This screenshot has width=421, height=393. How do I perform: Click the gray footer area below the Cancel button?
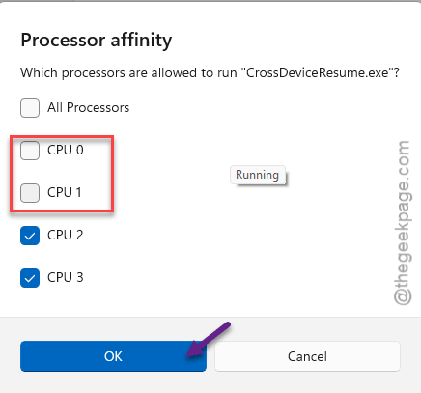[307, 382]
